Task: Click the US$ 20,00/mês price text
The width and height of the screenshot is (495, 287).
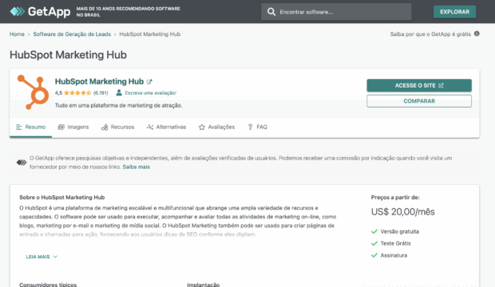Action: (403, 212)
